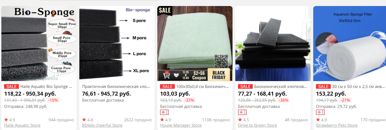Screen dimensions: 386x130
Task: Visit House Manager Store page
Action: (181, 125)
